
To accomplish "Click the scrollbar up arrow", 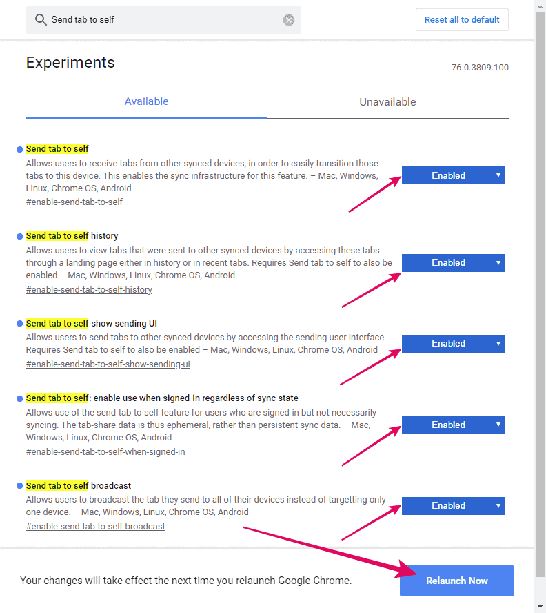I will [538, 6].
